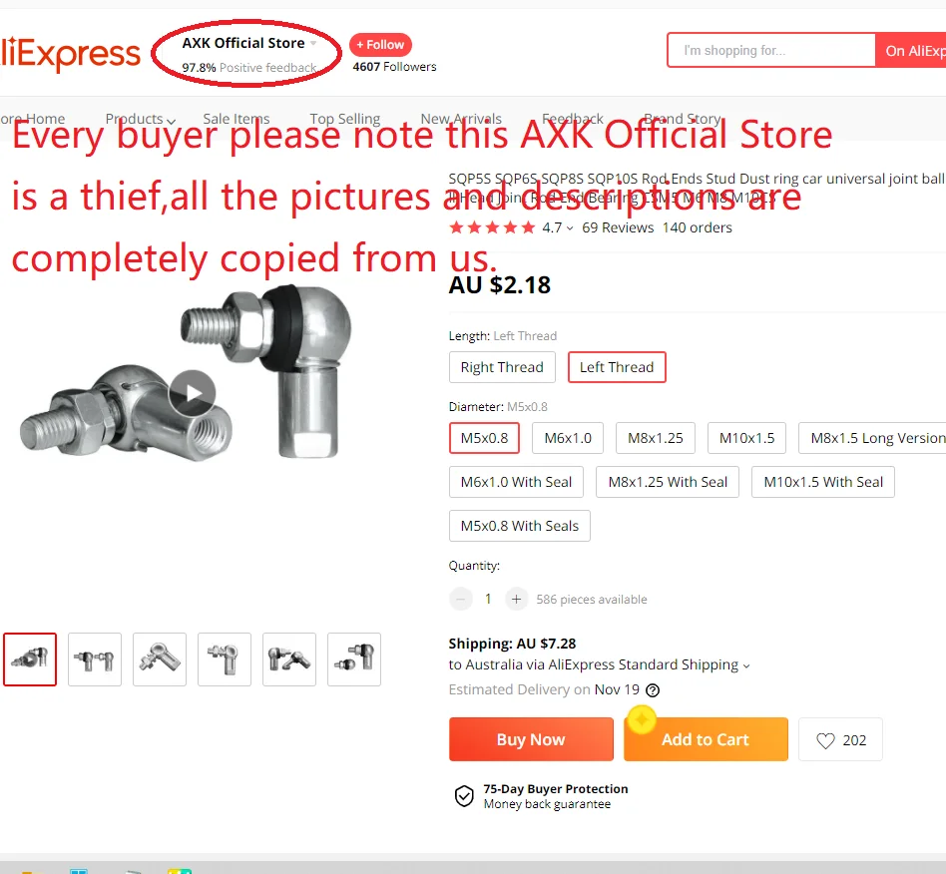Click the I'm shopping for search field
The image size is (946, 874).
771,51
